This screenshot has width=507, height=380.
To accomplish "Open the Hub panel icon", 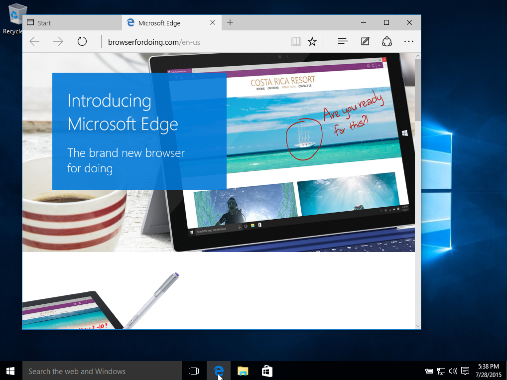I will pyautogui.click(x=343, y=42).
